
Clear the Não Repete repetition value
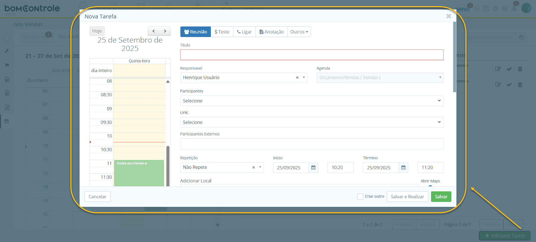point(254,167)
